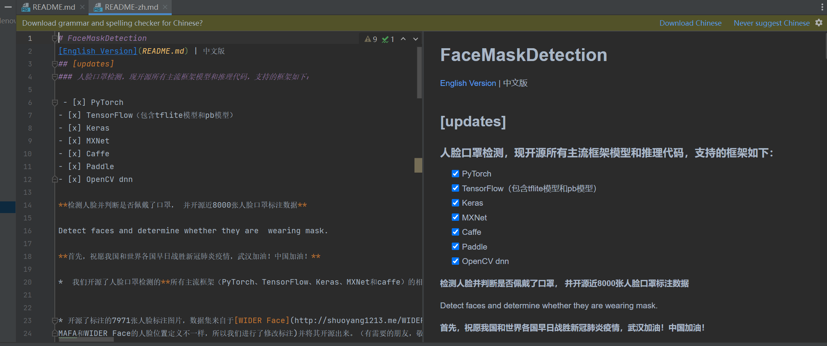Click the '- [x] Keras' editor line

84,128
